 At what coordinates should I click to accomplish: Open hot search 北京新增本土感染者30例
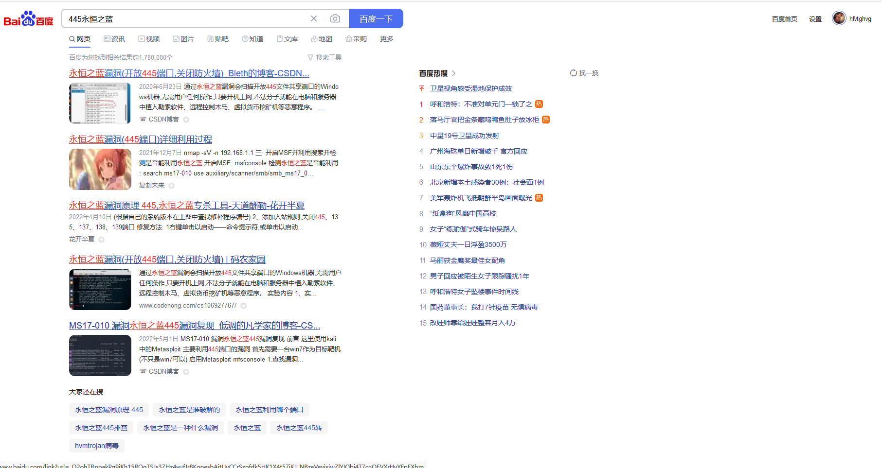[x=487, y=182]
